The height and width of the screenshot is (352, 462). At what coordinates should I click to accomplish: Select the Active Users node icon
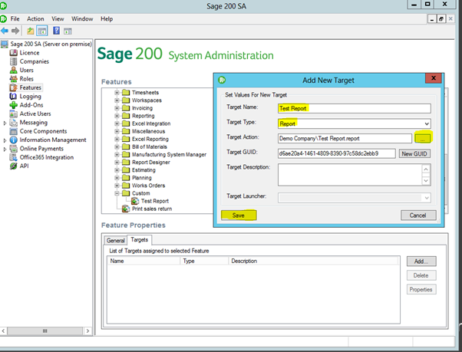pos(13,113)
